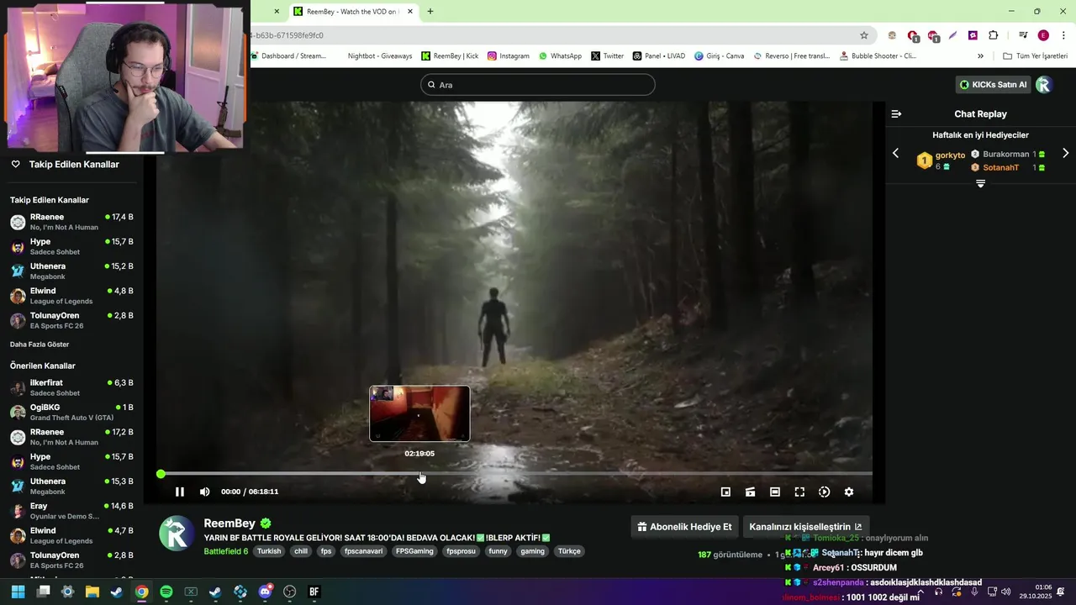This screenshot has width=1076, height=605.
Task: Mute the video player volume
Action: 204,492
